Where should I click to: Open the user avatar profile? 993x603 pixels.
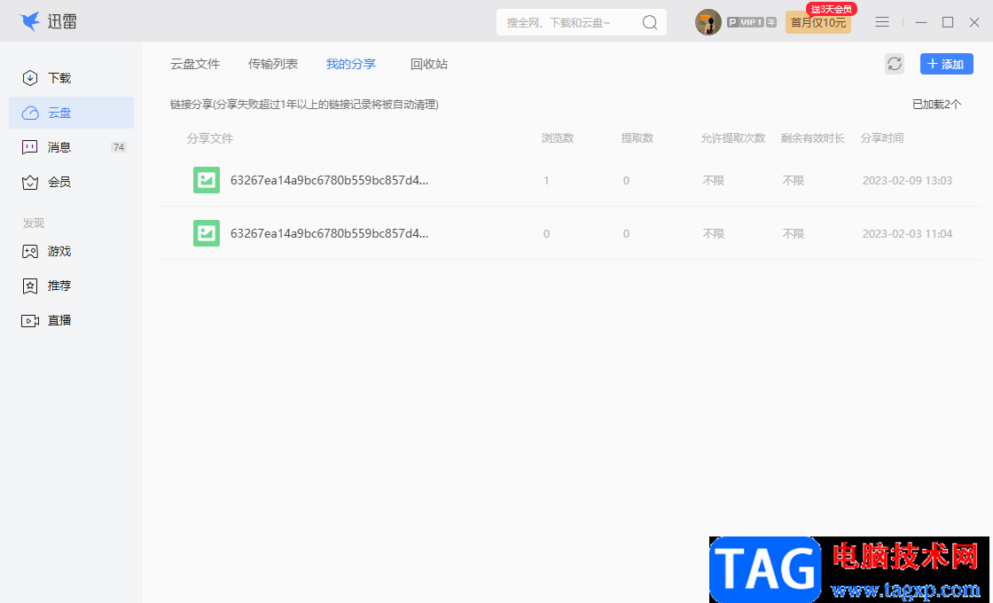[x=708, y=22]
